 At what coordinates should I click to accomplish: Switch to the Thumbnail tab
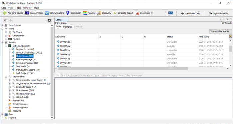coord(67,27)
